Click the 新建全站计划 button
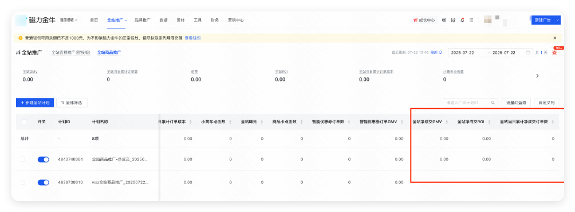 pos(35,103)
